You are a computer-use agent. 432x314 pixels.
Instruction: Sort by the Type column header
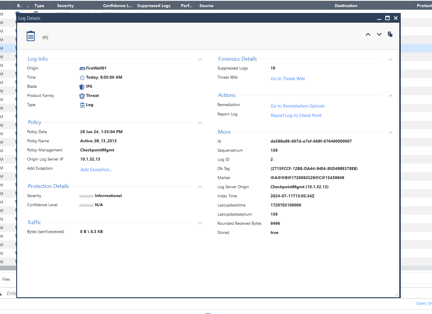point(39,6)
